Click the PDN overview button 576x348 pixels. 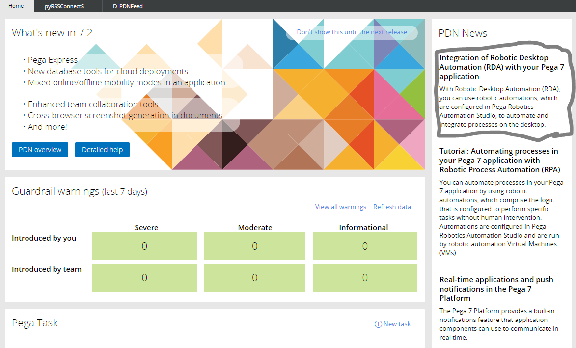pos(40,150)
